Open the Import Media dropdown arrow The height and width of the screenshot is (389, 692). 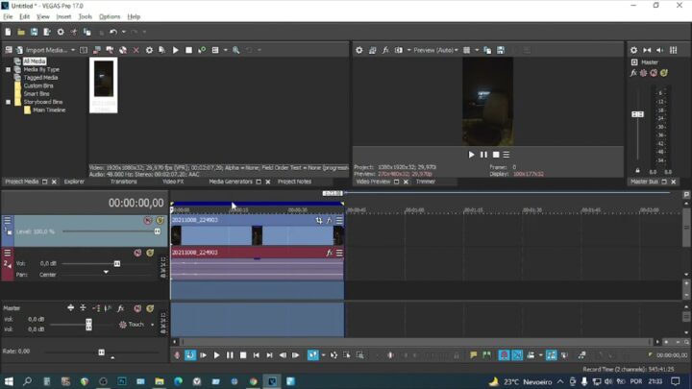(73, 50)
